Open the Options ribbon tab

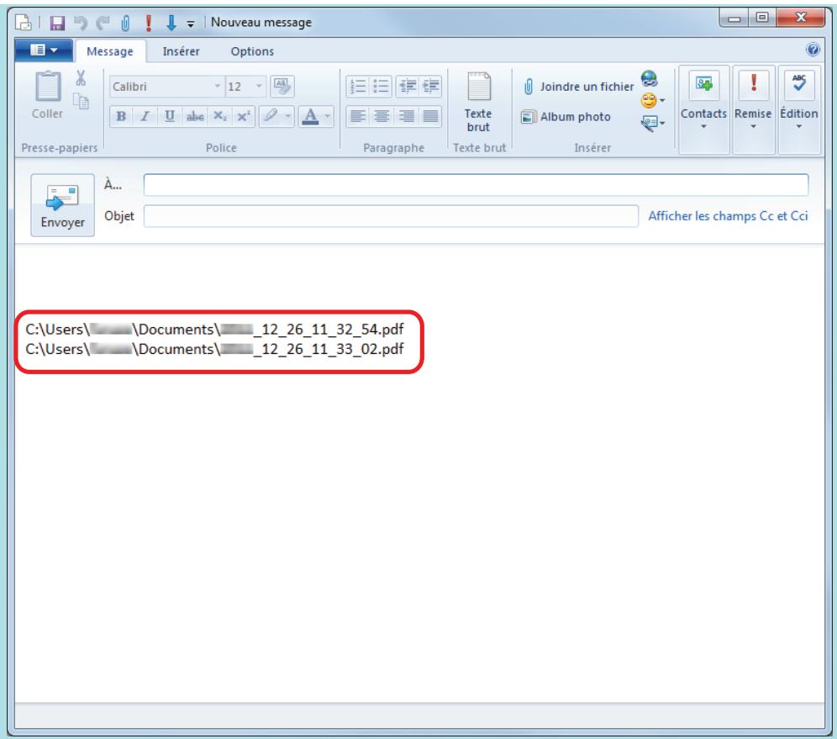[252, 51]
